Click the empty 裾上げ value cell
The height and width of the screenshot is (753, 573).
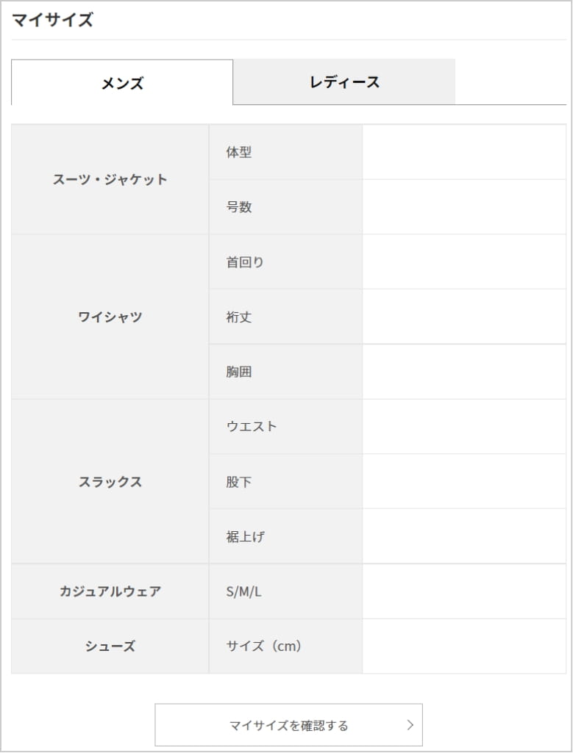tap(463, 536)
